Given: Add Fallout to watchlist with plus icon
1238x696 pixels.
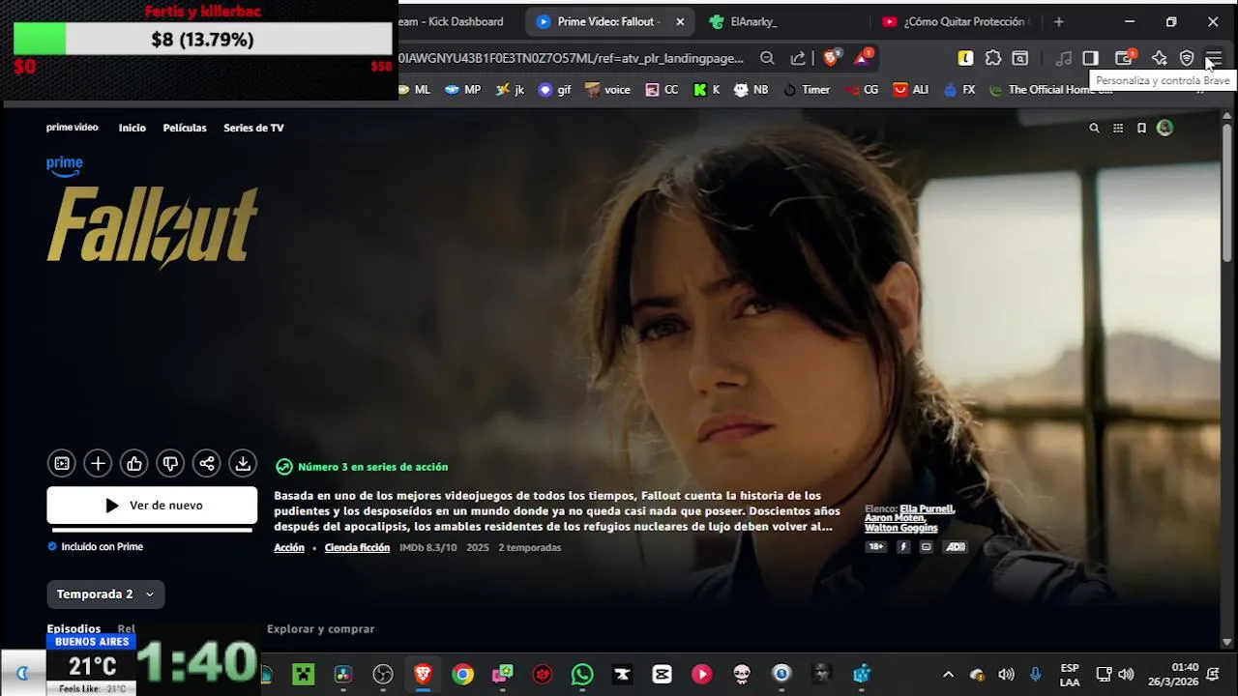Looking at the screenshot, I should point(98,464).
